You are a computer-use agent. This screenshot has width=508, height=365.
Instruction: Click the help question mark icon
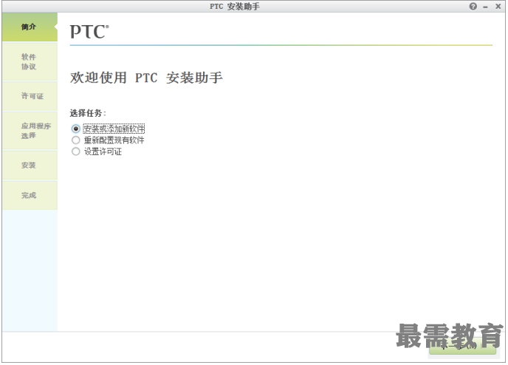[473, 7]
